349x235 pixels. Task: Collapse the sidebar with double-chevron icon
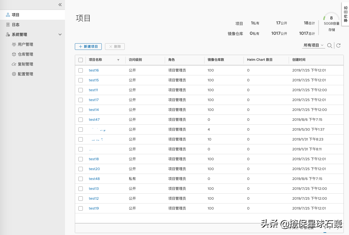[x=60, y=5]
